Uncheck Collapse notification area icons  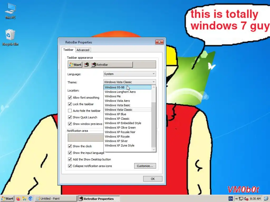(70, 166)
